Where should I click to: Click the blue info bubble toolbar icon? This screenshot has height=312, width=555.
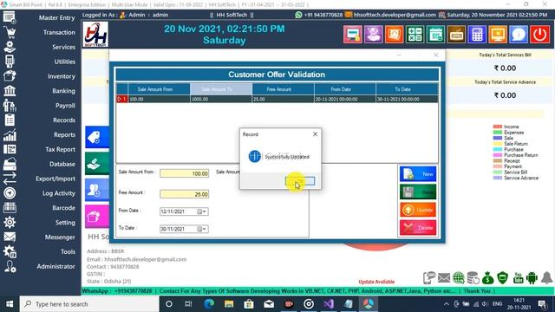519,35
